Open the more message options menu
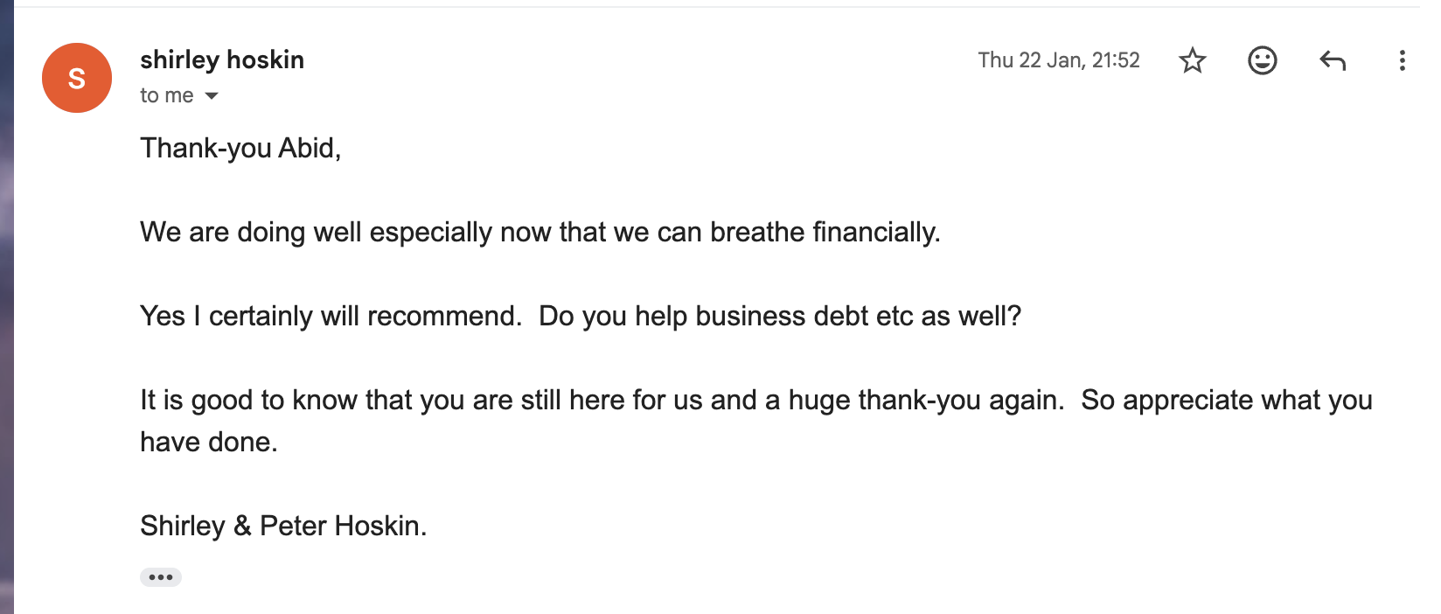This screenshot has width=1441, height=614. click(1403, 60)
